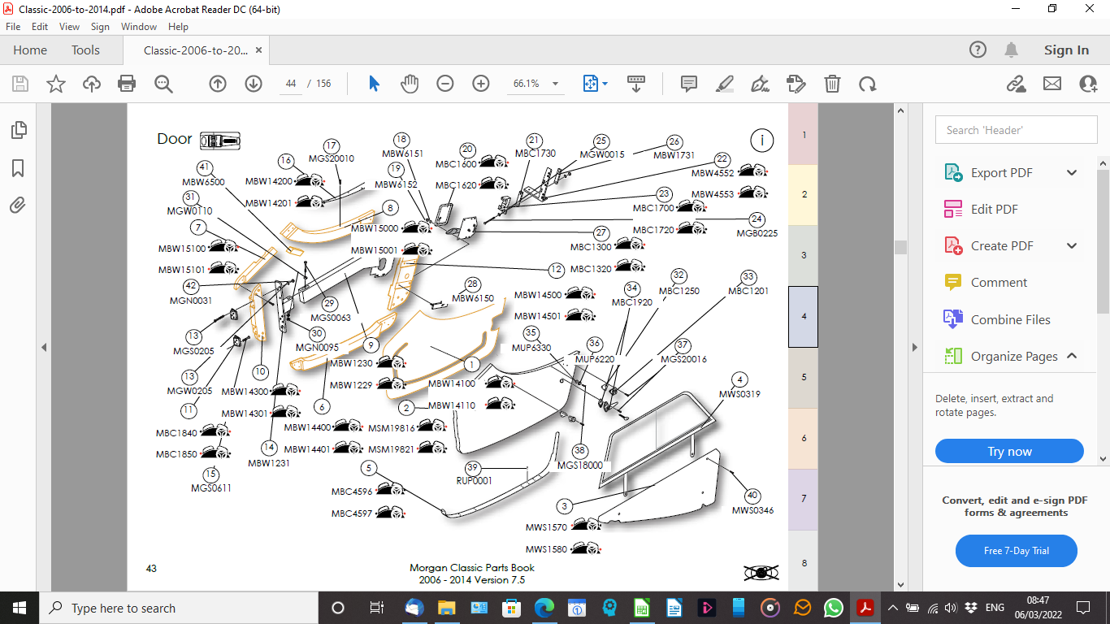This screenshot has width=1110, height=624.
Task: Open notifications bell in Acrobat header
Action: click(1012, 50)
